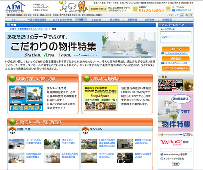Click the crowded train station thumbnail
This screenshot has width=203, height=170.
(x=125, y=158)
